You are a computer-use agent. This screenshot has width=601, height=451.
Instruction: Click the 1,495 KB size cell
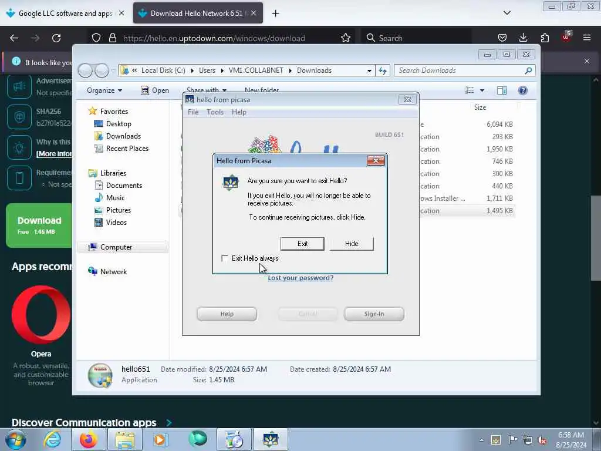[499, 211]
